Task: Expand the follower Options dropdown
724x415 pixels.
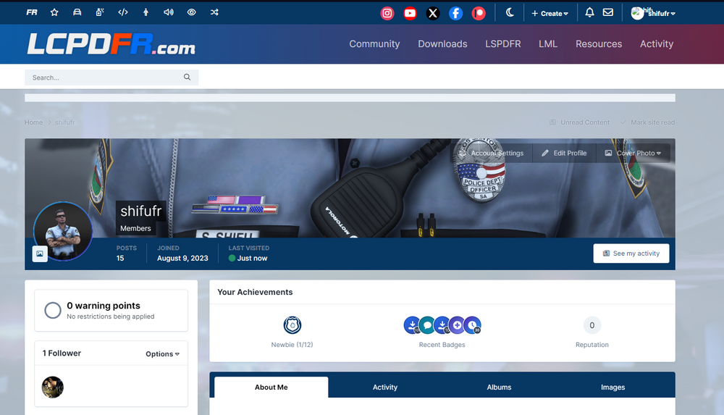Action: click(162, 354)
